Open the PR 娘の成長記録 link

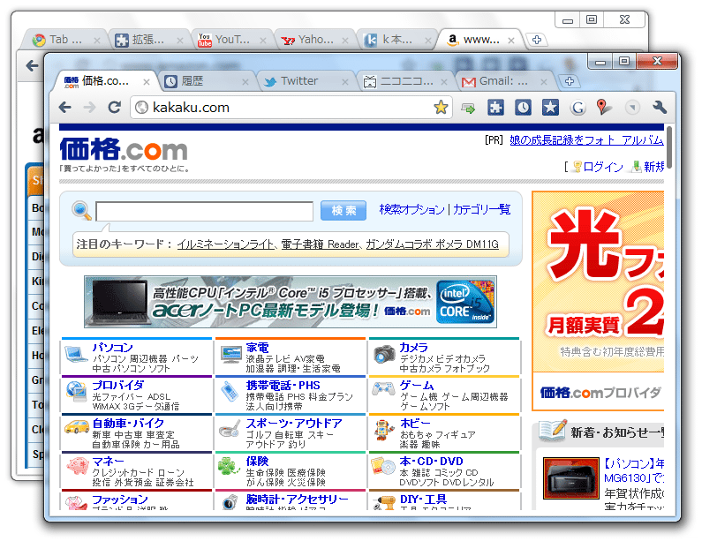pyautogui.click(x=586, y=140)
